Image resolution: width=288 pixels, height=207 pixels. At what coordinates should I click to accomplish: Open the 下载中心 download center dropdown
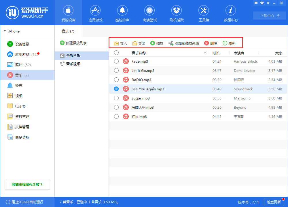(x=269, y=16)
